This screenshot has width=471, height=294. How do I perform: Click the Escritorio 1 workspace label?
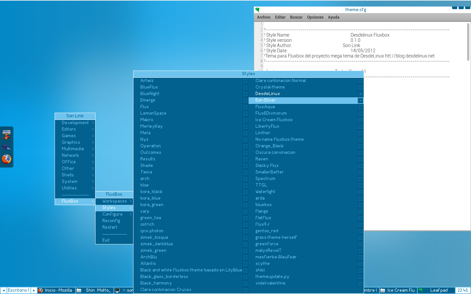[19, 290]
